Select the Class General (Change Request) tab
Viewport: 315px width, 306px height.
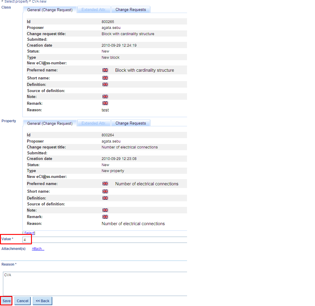pos(50,10)
